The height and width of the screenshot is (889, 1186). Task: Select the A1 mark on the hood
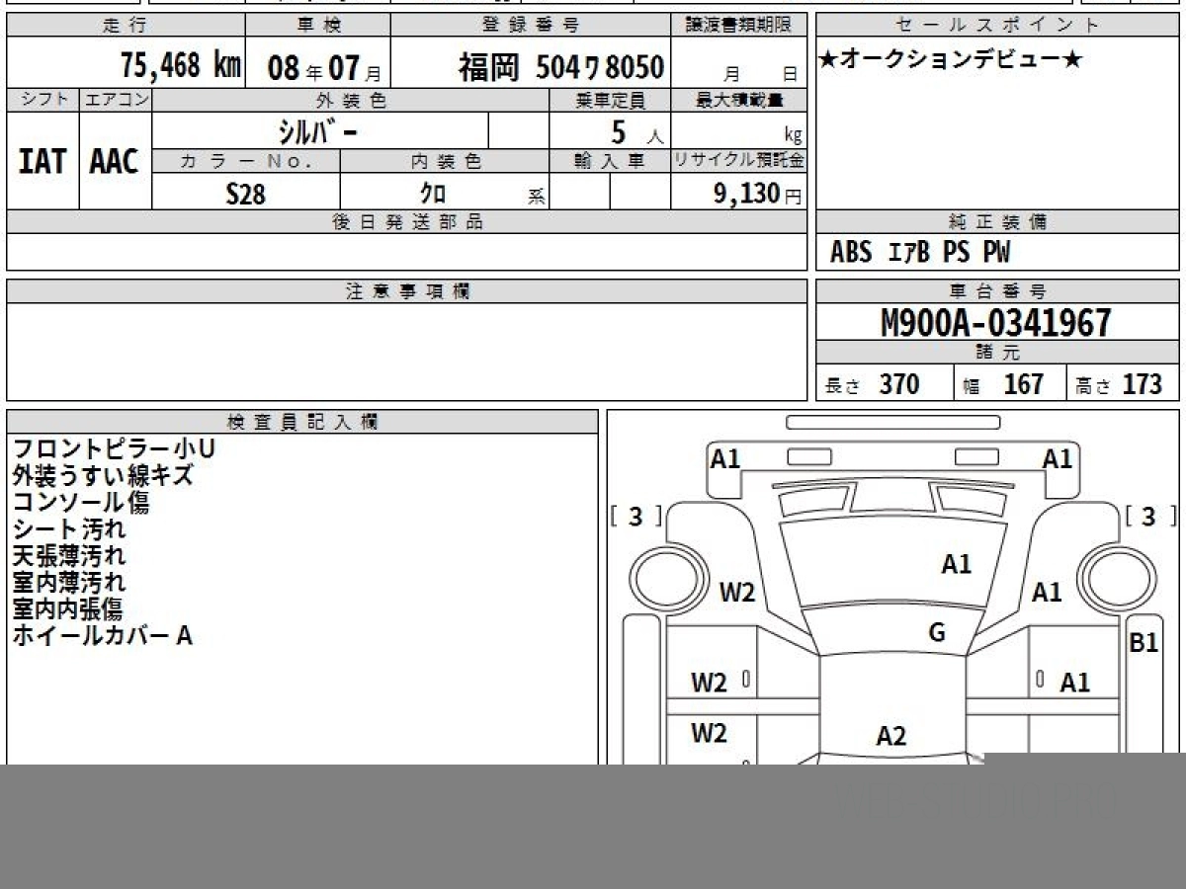956,565
